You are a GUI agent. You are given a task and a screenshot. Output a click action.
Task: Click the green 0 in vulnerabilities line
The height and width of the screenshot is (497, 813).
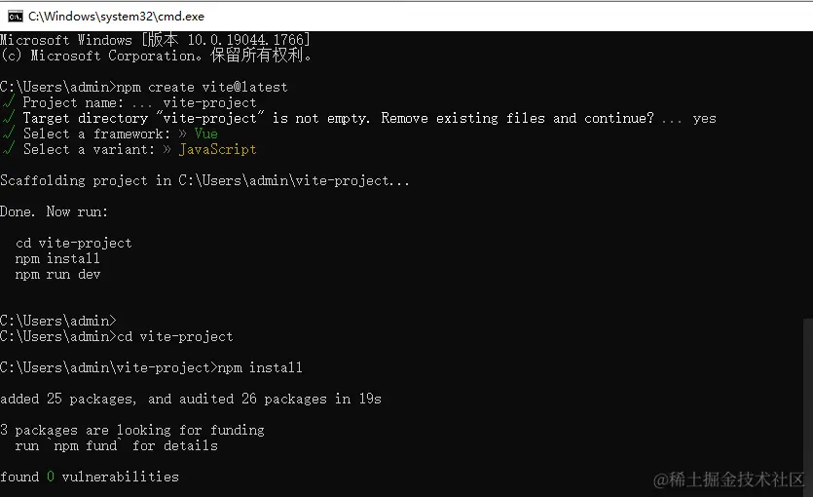pyautogui.click(x=51, y=477)
